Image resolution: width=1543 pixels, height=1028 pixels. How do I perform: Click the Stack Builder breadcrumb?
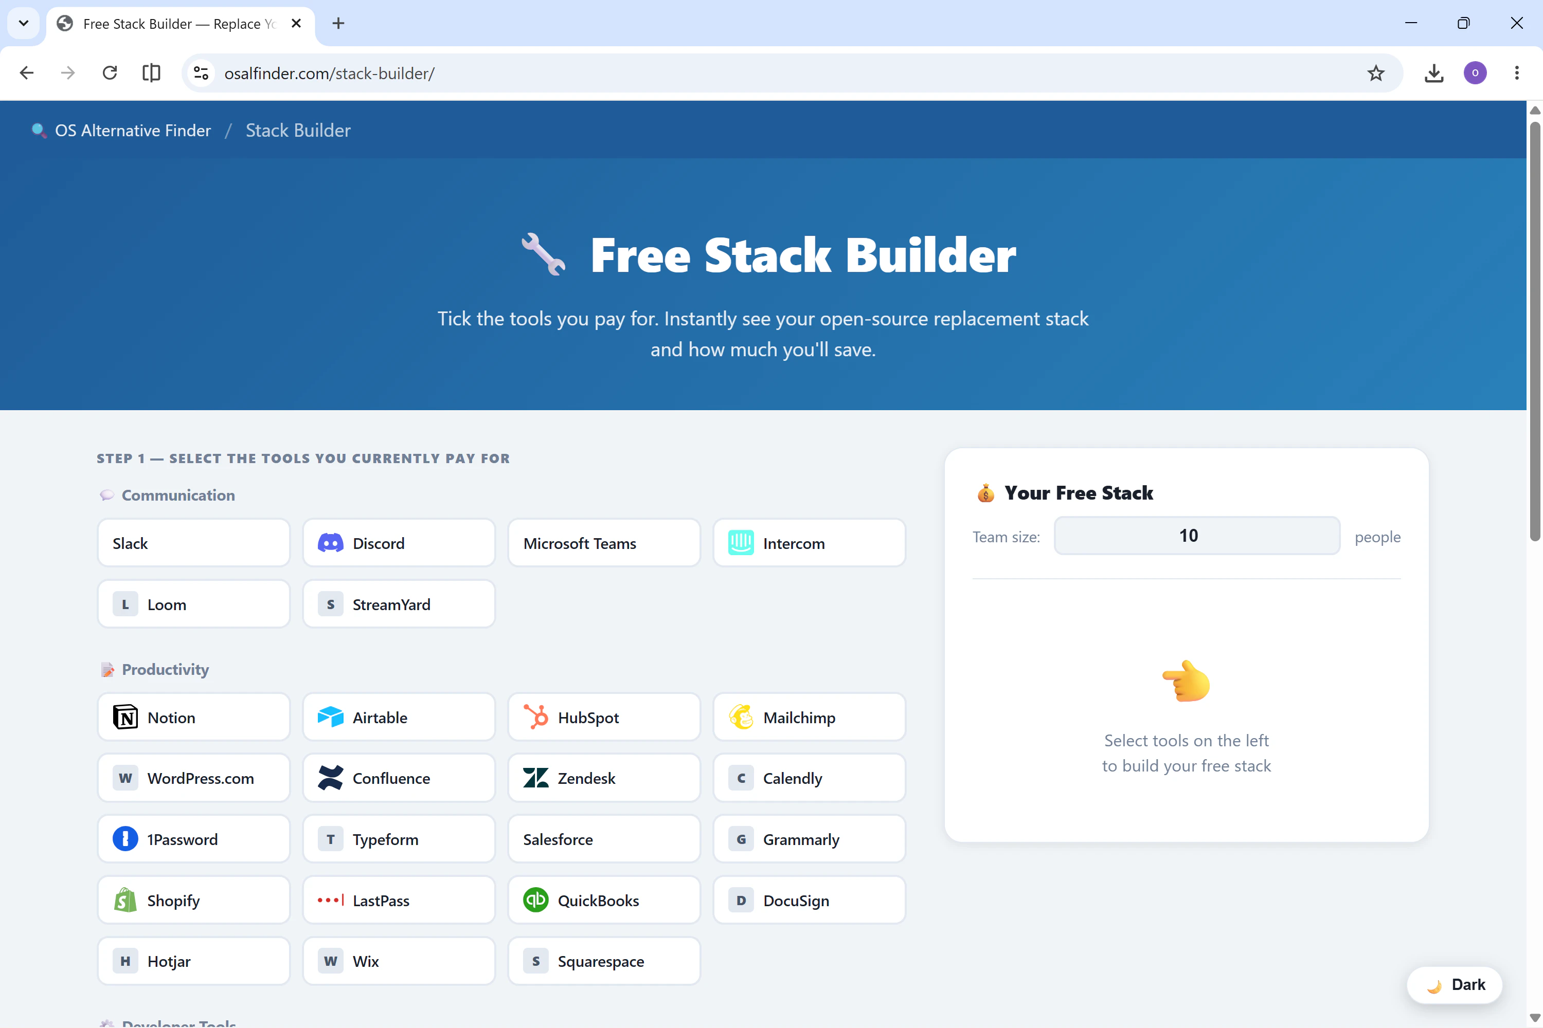click(x=298, y=131)
